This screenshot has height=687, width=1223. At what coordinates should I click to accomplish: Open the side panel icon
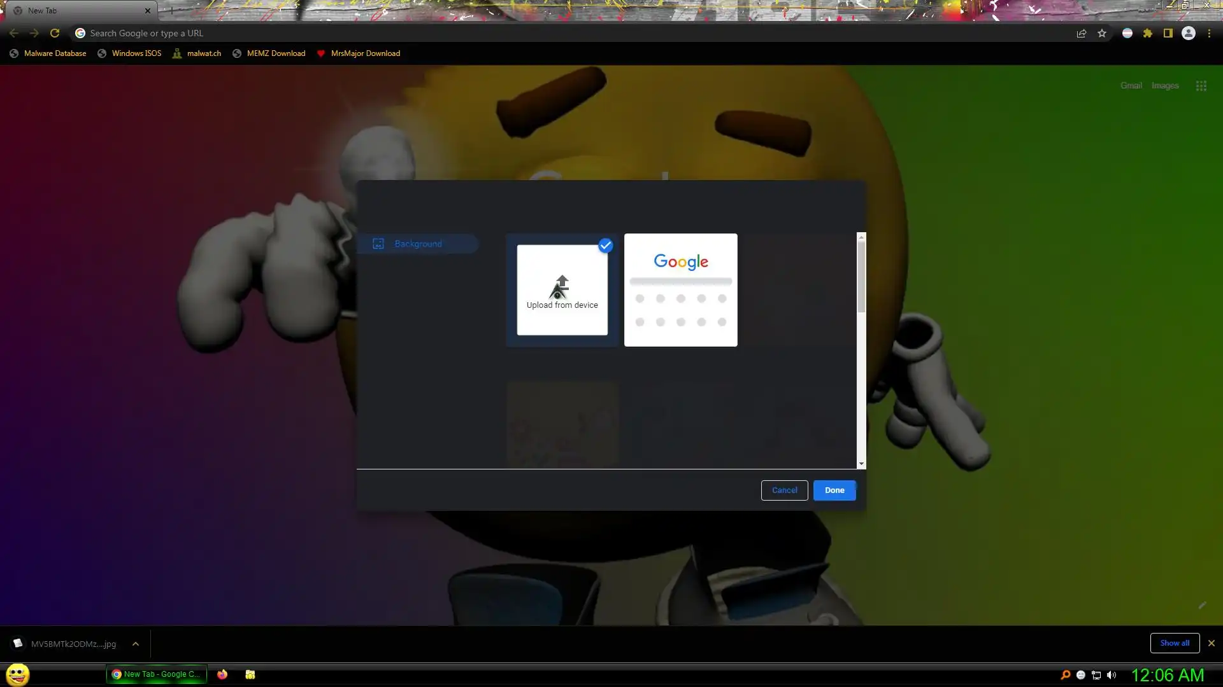pyautogui.click(x=1168, y=33)
